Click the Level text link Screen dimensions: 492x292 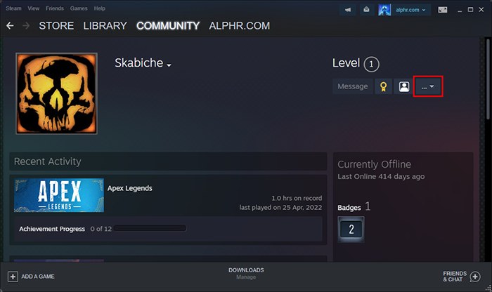point(346,63)
